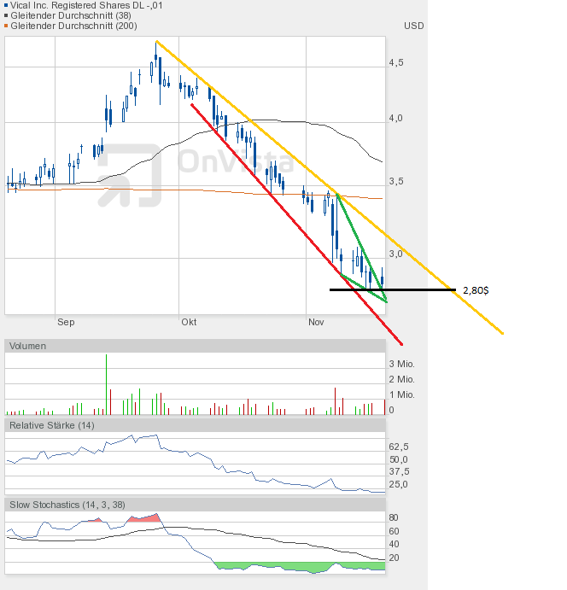This screenshot has height=590, width=567.
Task: Click the Gleitender Durchschnitt (200) legend entry
Action: (73, 26)
